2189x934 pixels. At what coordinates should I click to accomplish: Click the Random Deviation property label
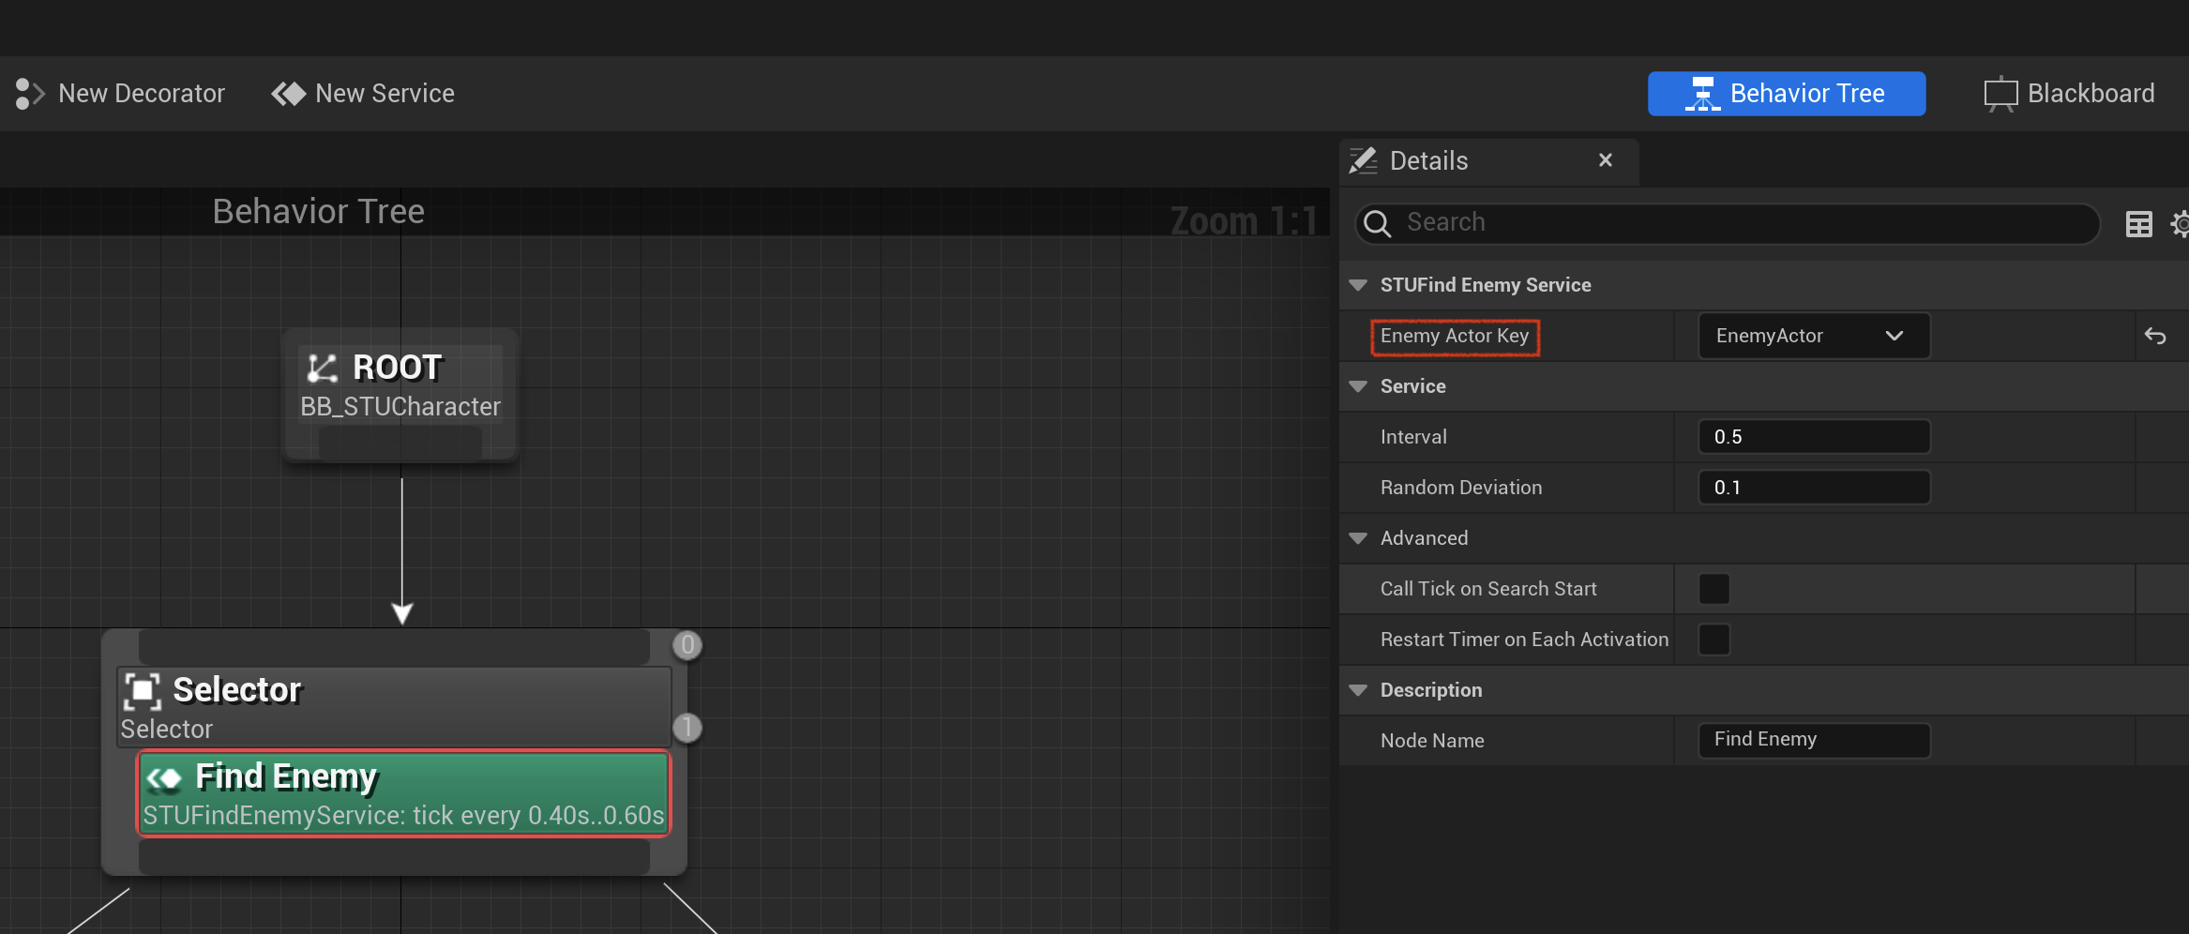pos(1461,488)
